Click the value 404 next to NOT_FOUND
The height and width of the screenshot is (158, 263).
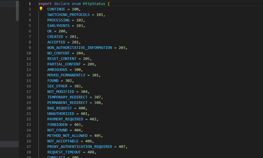(78, 130)
